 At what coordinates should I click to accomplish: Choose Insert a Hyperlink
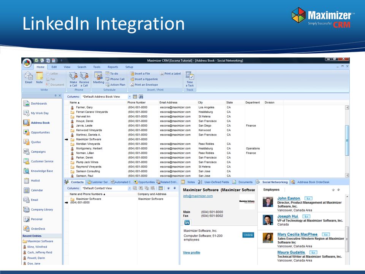[x=144, y=79]
